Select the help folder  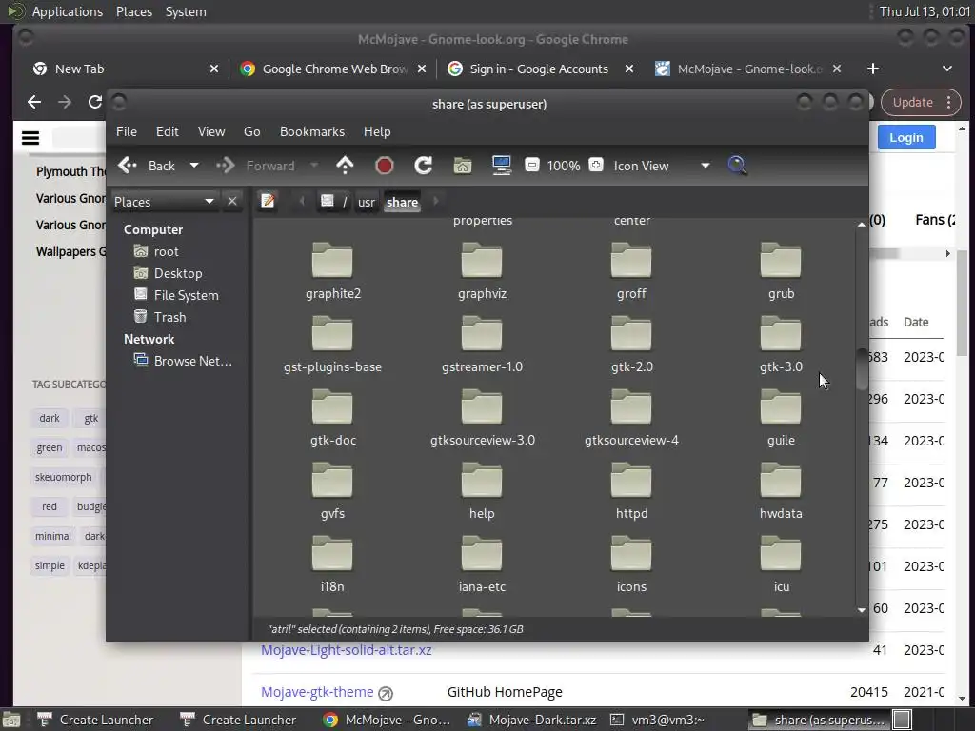click(x=482, y=492)
